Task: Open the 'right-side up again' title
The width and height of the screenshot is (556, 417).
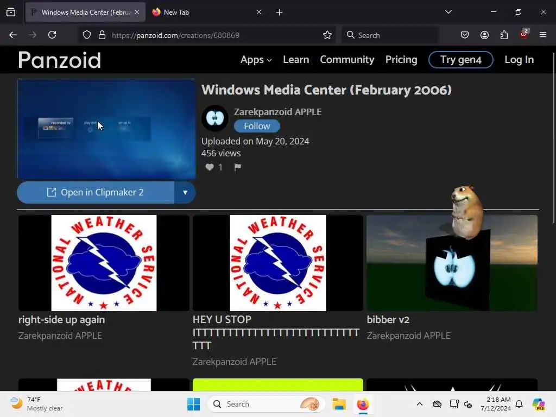Action: click(62, 319)
